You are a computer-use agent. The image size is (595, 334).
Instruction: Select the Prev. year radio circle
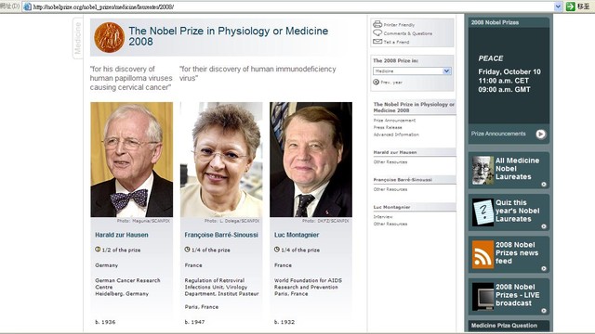(376, 82)
